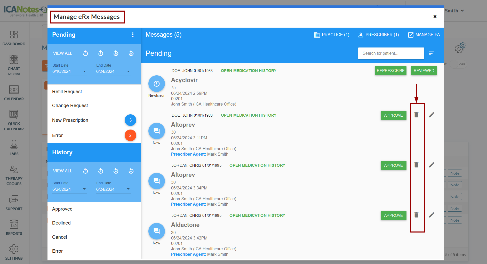Select the Error category under Pending
487x264 pixels.
[x=58, y=135]
